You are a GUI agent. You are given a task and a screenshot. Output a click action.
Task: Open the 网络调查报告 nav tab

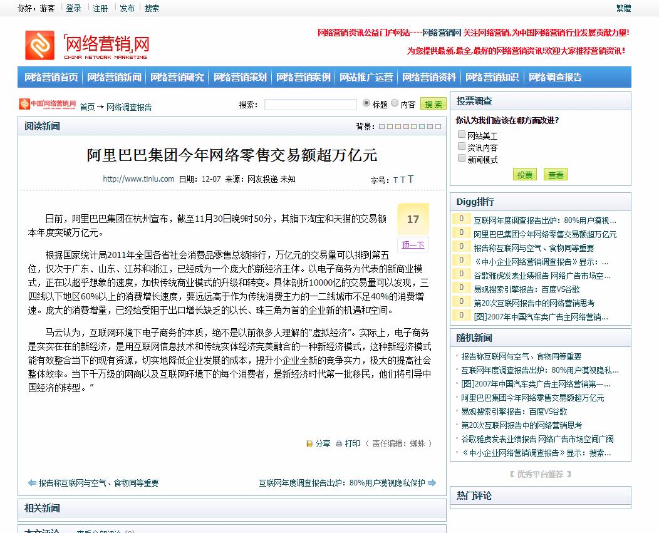pos(555,77)
